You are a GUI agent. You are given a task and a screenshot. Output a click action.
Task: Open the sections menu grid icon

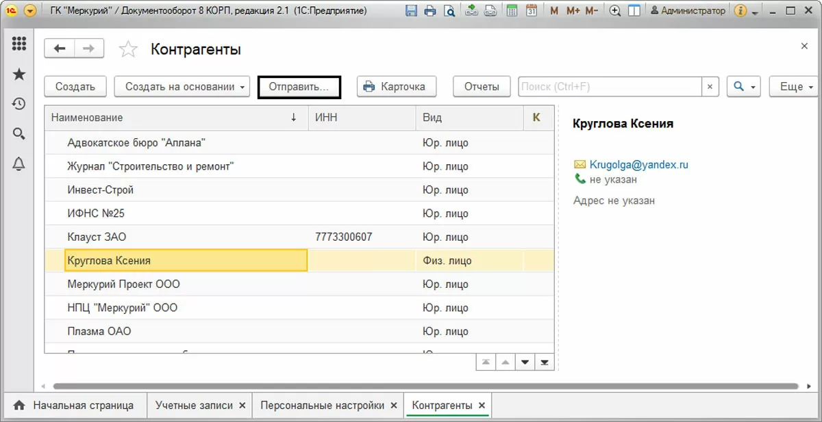click(19, 44)
